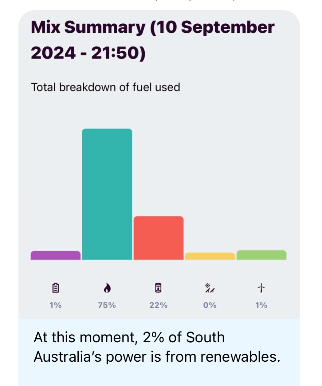
Task: Tap the wind turbine icon
Action: coord(261,288)
